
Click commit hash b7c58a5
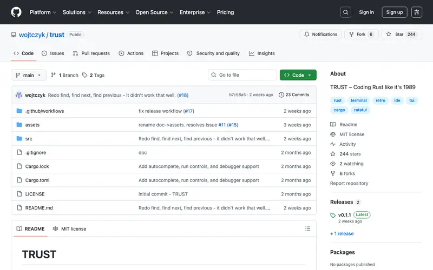237,95
